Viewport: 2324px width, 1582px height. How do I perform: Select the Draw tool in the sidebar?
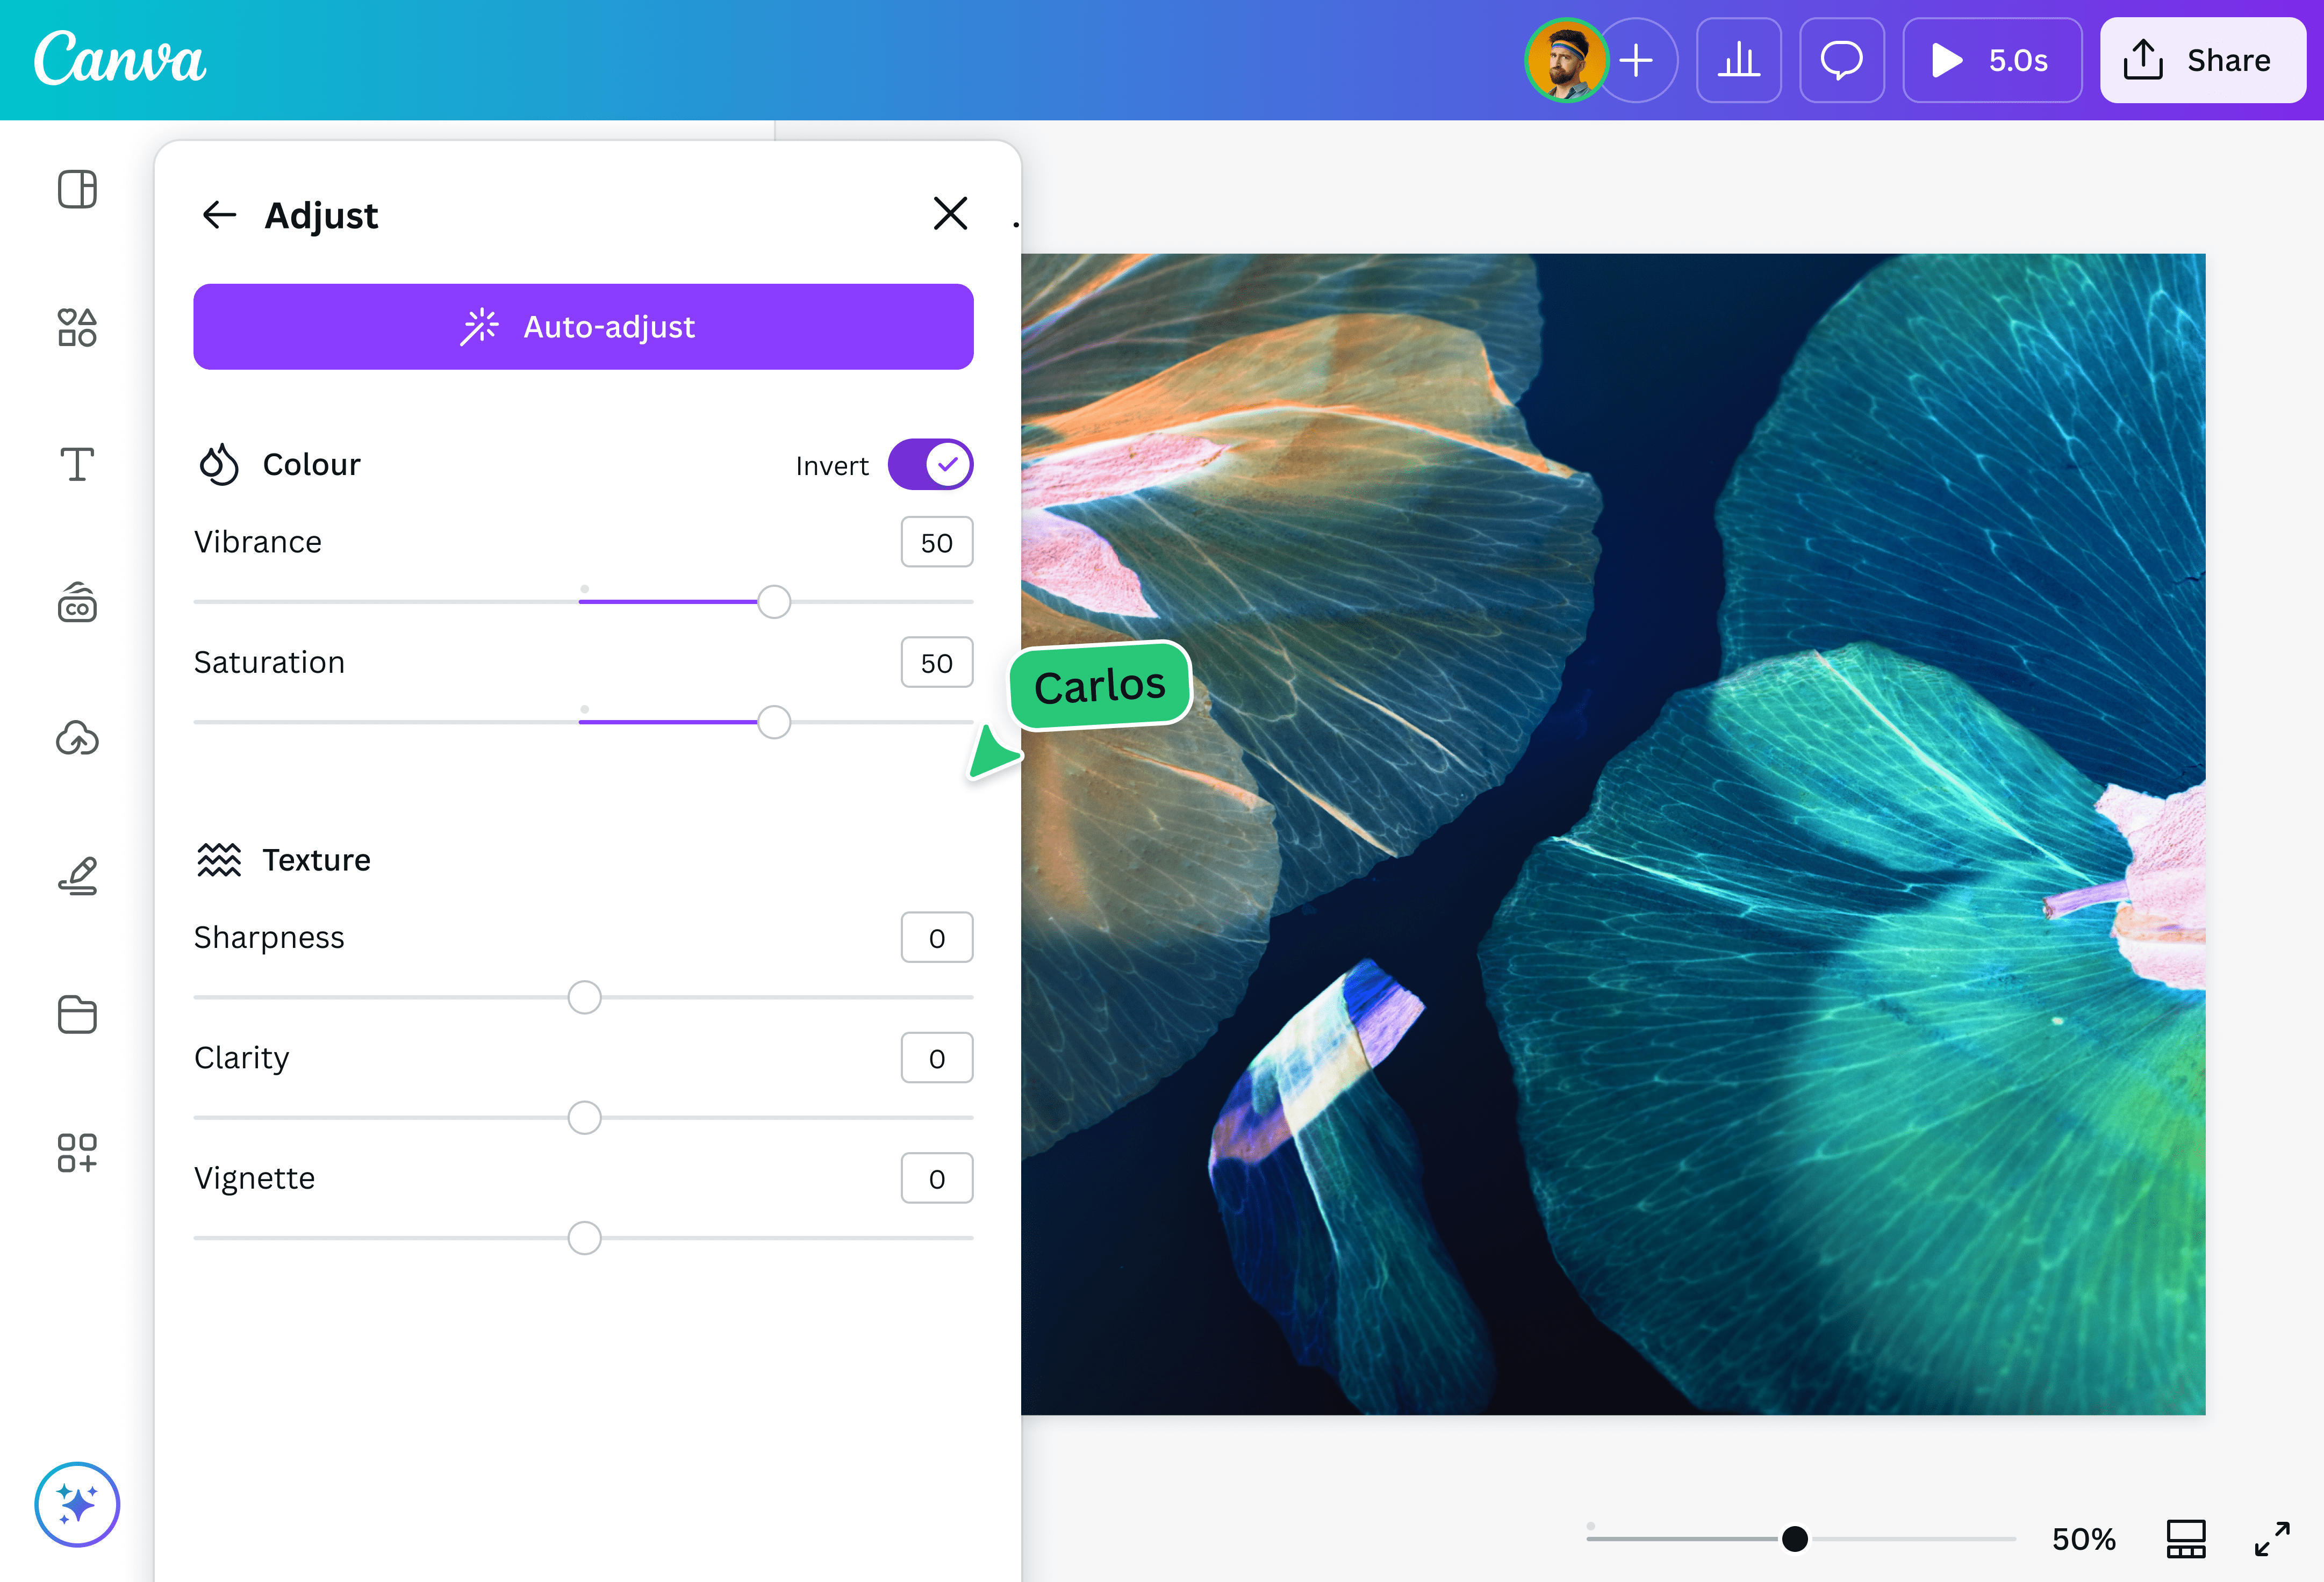point(77,876)
